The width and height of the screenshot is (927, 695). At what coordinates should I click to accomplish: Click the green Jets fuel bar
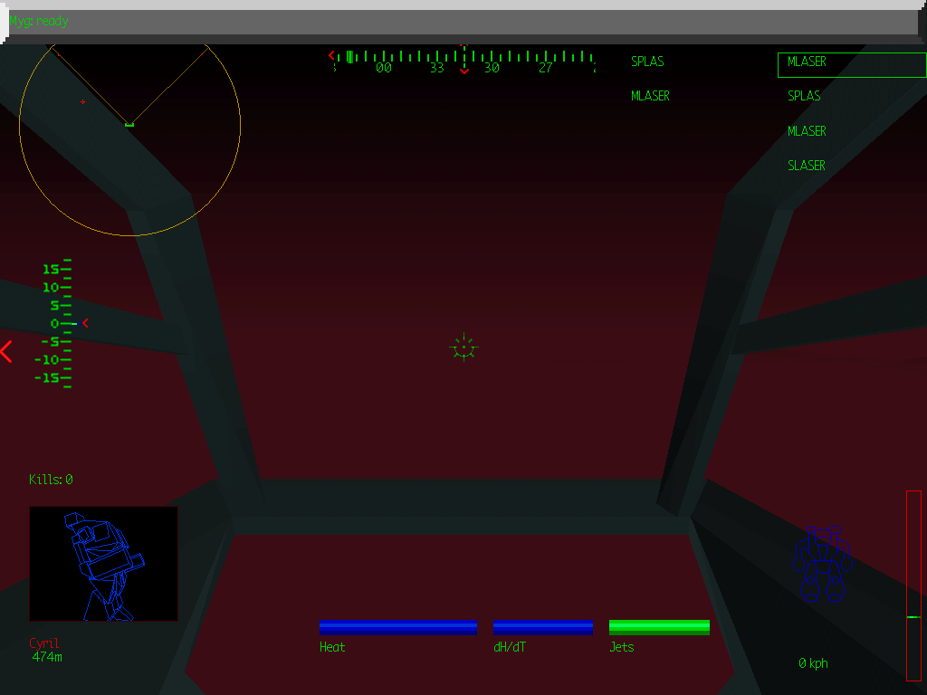[659, 627]
